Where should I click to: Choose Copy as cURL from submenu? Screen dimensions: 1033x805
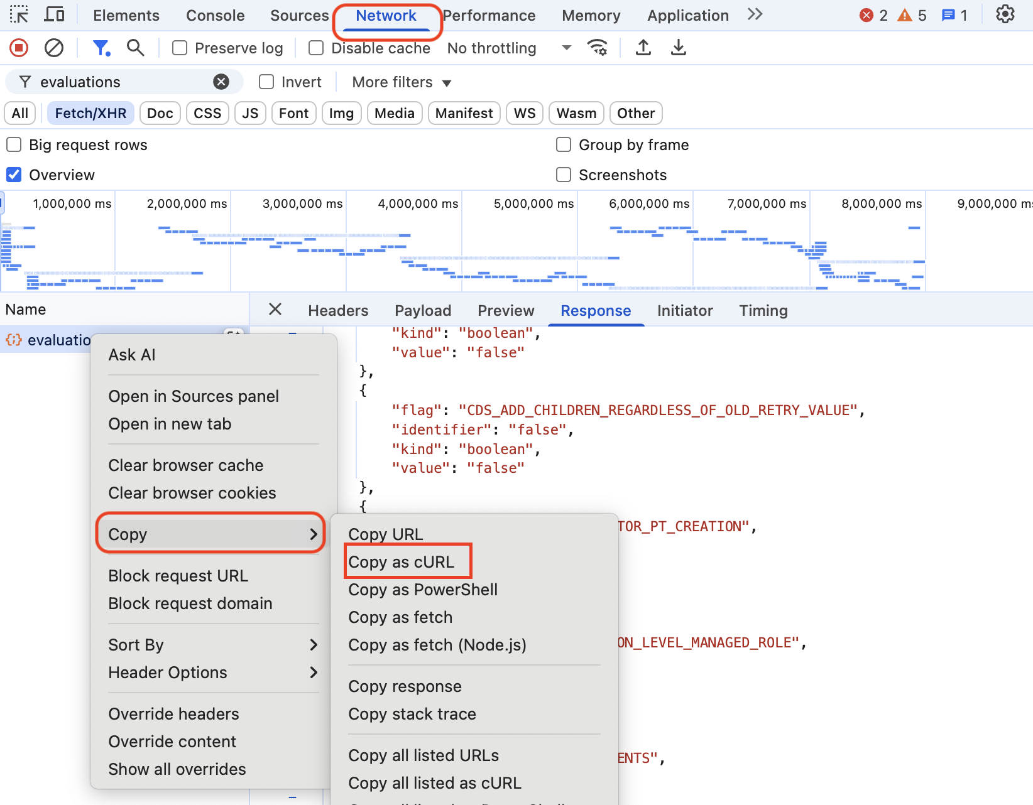402,562
